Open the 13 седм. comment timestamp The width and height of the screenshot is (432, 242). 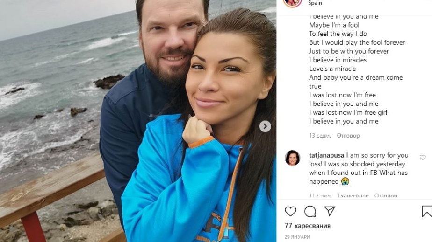[x=320, y=135]
